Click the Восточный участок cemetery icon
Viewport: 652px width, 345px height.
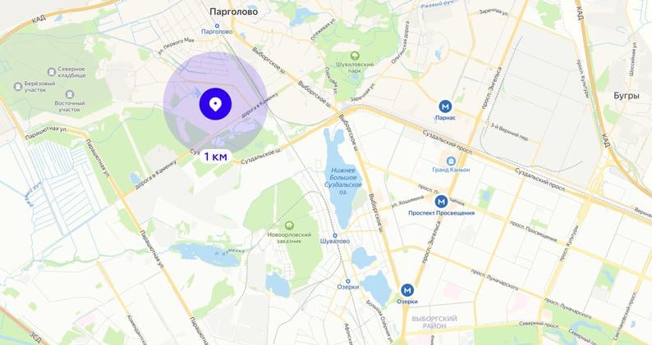click(x=70, y=95)
